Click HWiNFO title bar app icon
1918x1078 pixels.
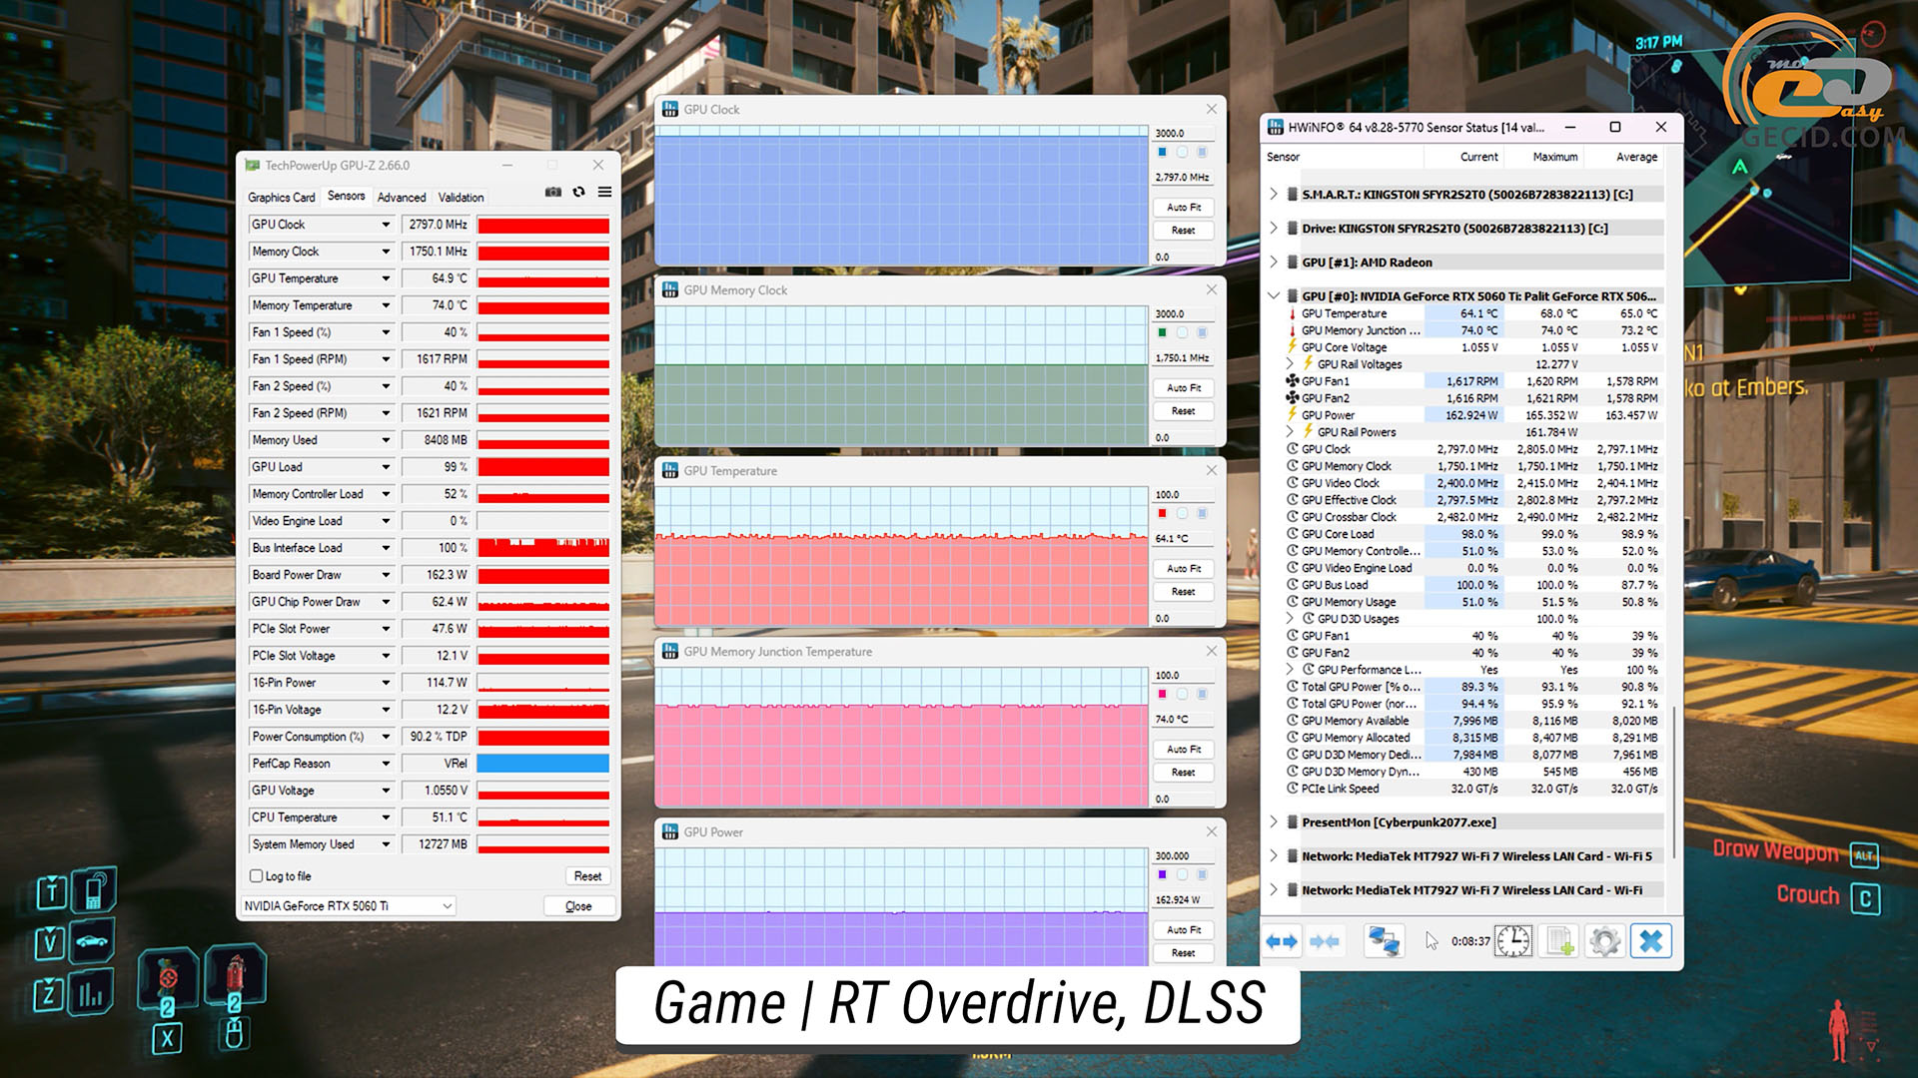pos(1276,127)
